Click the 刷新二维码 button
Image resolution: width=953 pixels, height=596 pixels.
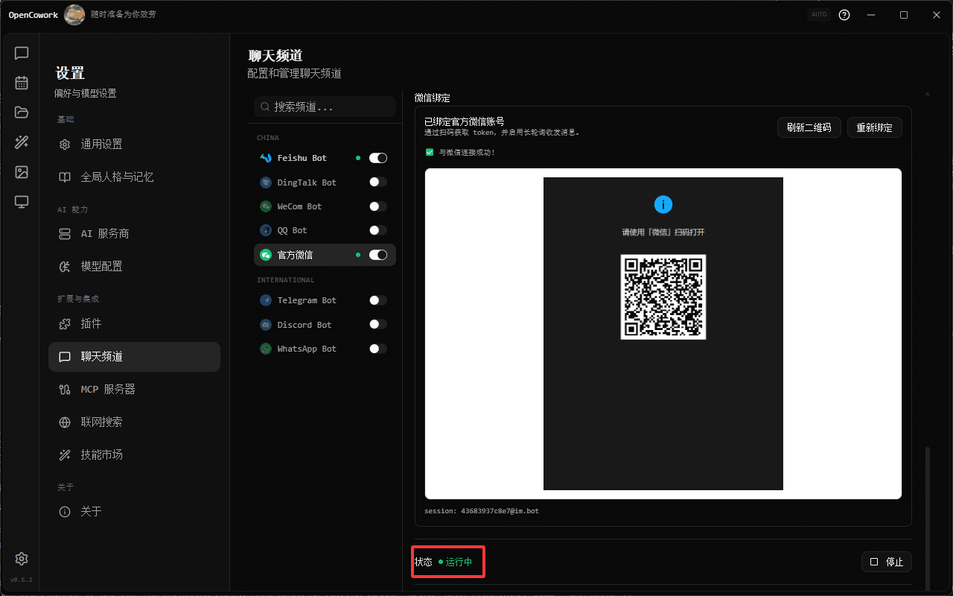(x=809, y=127)
